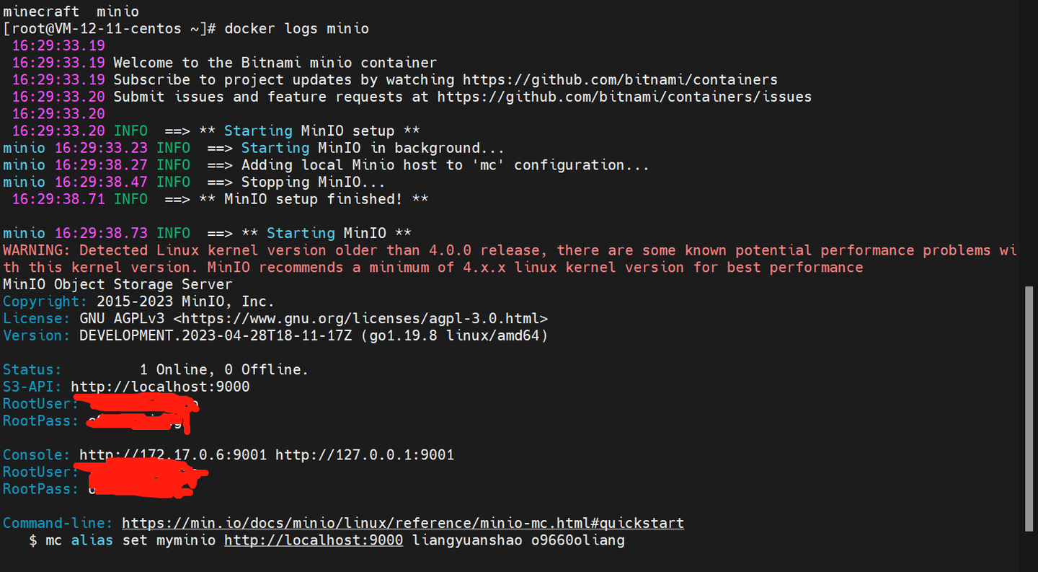Click the S3-API localhost:9000 address
Viewport: 1038px width, 572px height.
point(160,387)
